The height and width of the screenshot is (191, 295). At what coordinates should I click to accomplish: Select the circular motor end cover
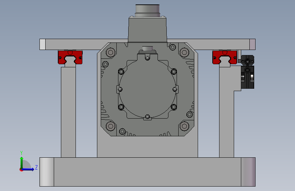pyautogui.click(x=148, y=89)
